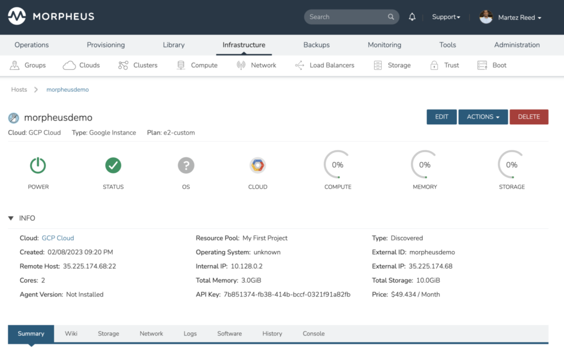Follow the GCP Cloud link in Info

pos(58,238)
